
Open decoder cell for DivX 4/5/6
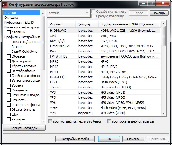pyautogui.click(x=85, y=41)
